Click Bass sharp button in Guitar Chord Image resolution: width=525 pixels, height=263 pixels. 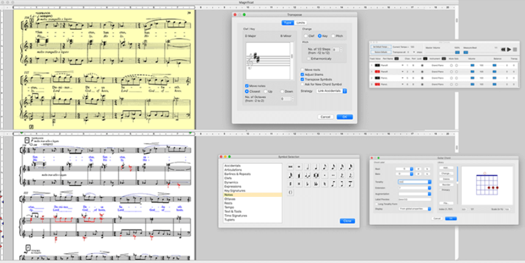(419, 174)
